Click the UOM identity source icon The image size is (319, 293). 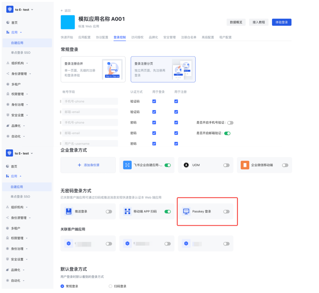(x=186, y=165)
